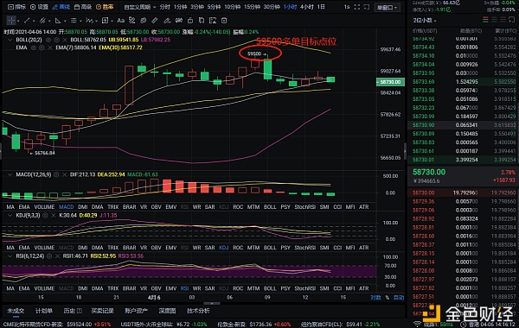Toggle percentage % price scale
The image size is (519, 328).
pos(388,298)
